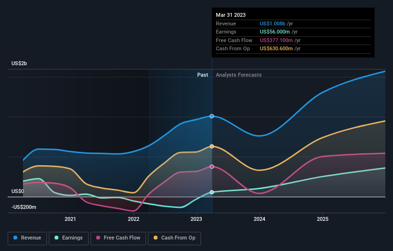Viewport: 393px width, 251px height.
Task: Click the Past section label
Action: (202, 75)
